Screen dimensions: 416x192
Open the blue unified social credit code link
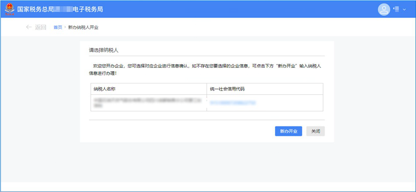click(232, 103)
